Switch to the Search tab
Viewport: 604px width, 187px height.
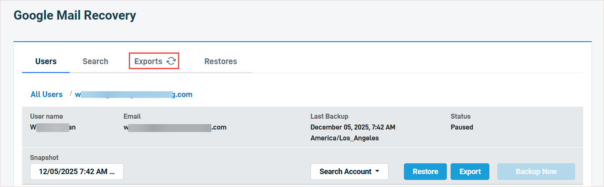pos(95,61)
